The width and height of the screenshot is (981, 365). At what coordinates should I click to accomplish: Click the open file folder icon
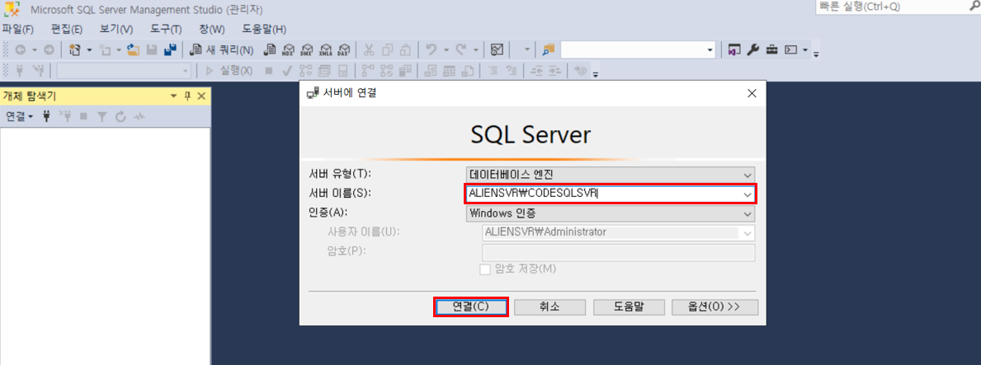pyautogui.click(x=134, y=50)
